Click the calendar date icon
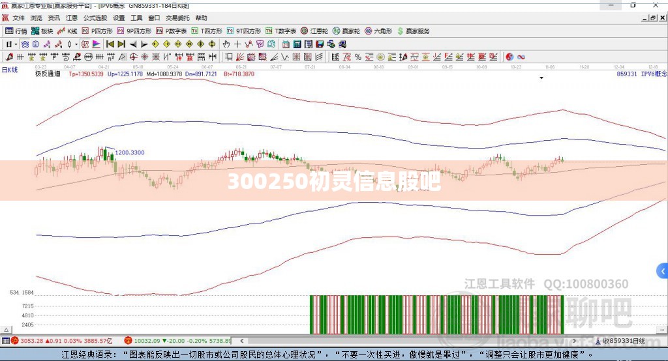Image resolution: width=668 pixels, height=361 pixels. (x=286, y=44)
